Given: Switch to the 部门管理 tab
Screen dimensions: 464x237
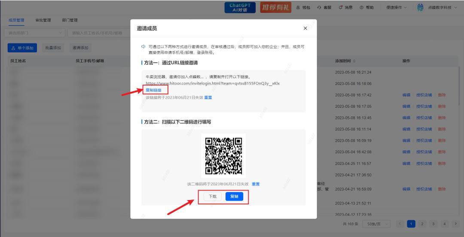Looking at the screenshot, I should click(70, 20).
